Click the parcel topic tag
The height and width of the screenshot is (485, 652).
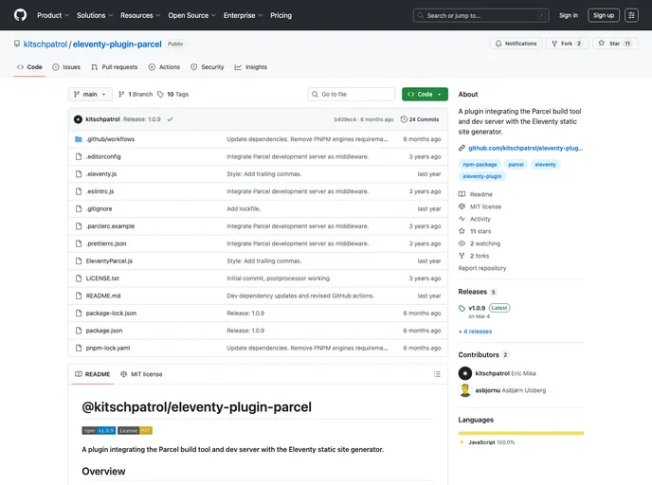[516, 164]
